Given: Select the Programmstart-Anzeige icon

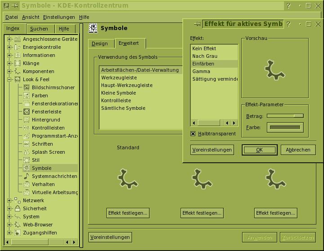Looking at the screenshot, I should point(27,136).
